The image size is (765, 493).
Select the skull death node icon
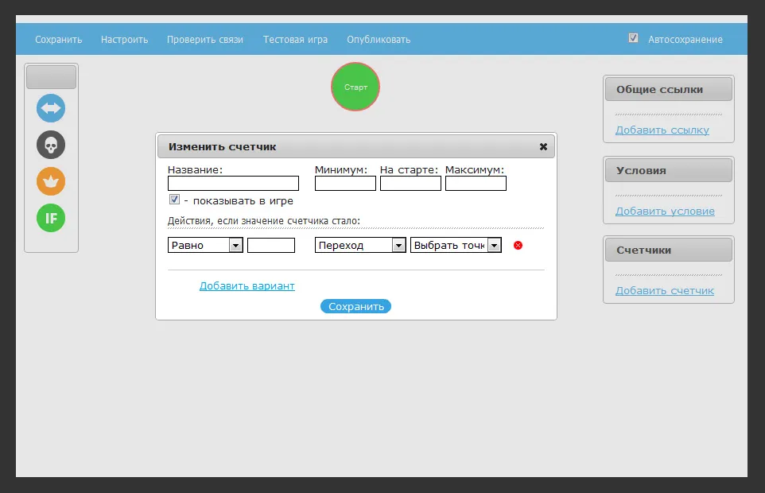(x=51, y=145)
